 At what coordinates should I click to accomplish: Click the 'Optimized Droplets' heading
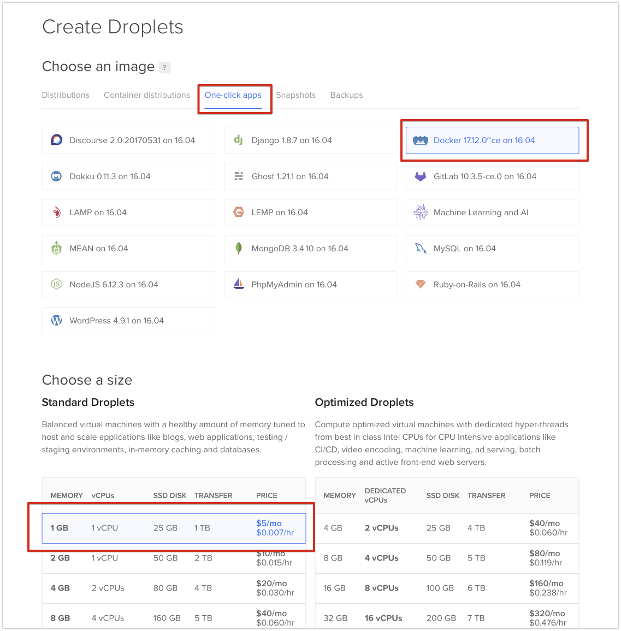364,403
